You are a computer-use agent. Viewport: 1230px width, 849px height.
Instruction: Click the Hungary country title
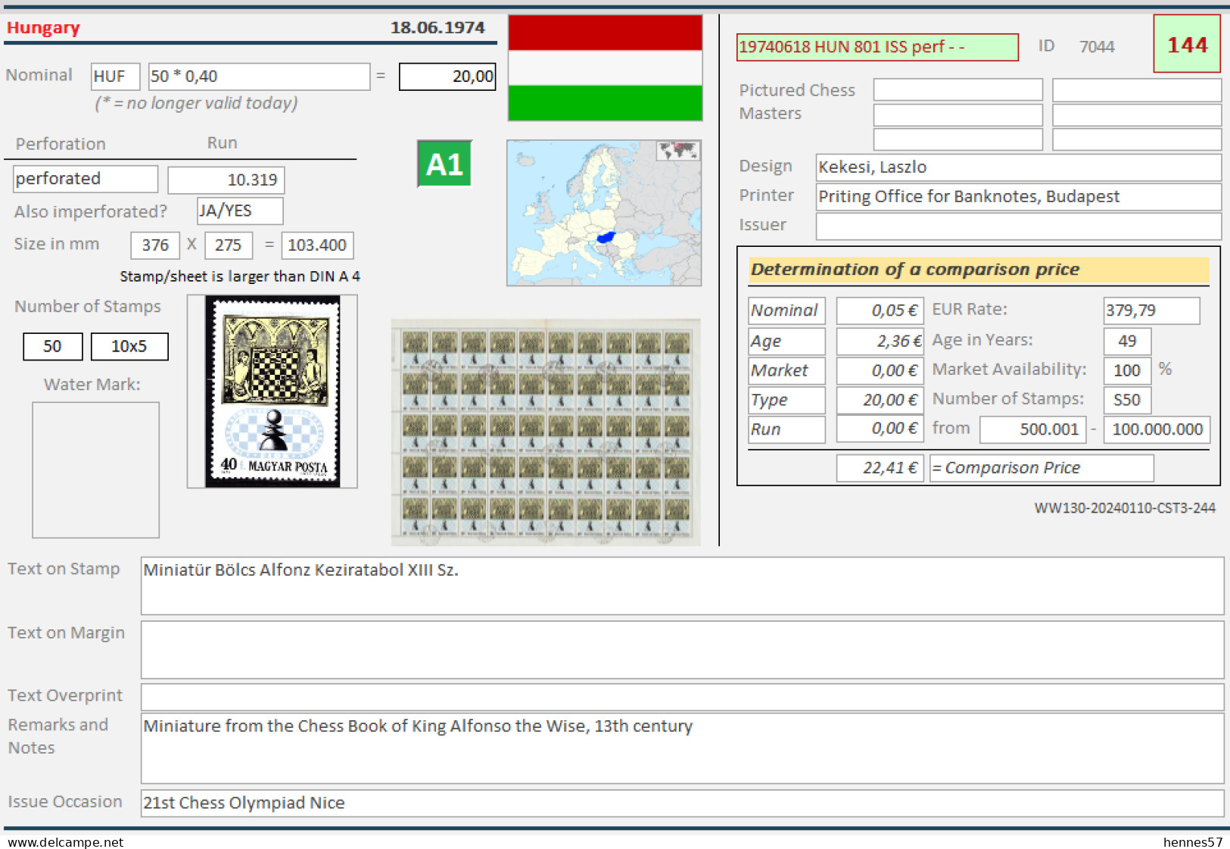43,28
